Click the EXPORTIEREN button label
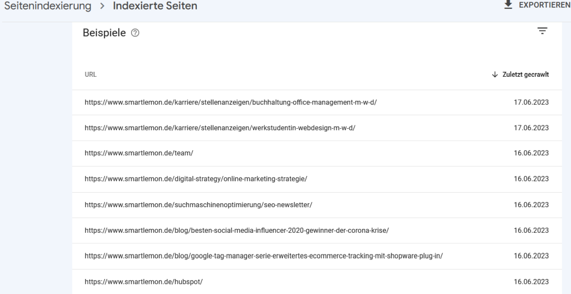The height and width of the screenshot is (294, 571). pyautogui.click(x=545, y=5)
